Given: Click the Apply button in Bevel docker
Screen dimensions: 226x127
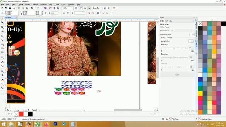Looking at the screenshot, I should [177, 75].
